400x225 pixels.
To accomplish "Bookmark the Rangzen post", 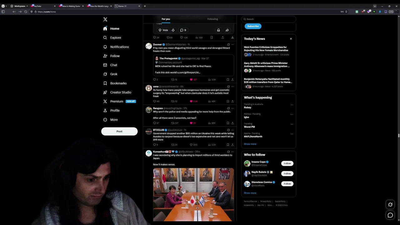I will pyautogui.click(x=228, y=123).
